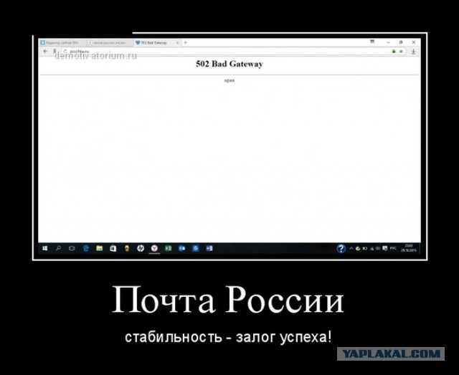
Task: Open the Yandex home button beside back arrow
Action: pyautogui.click(x=55, y=51)
